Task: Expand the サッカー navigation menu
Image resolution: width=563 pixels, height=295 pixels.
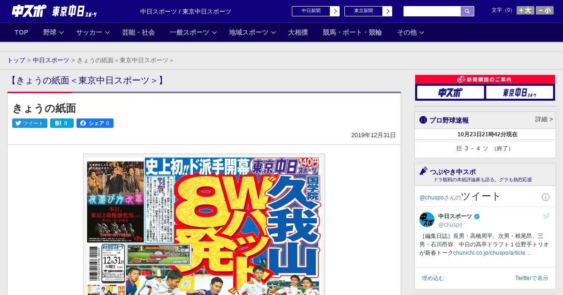Action: [x=93, y=32]
